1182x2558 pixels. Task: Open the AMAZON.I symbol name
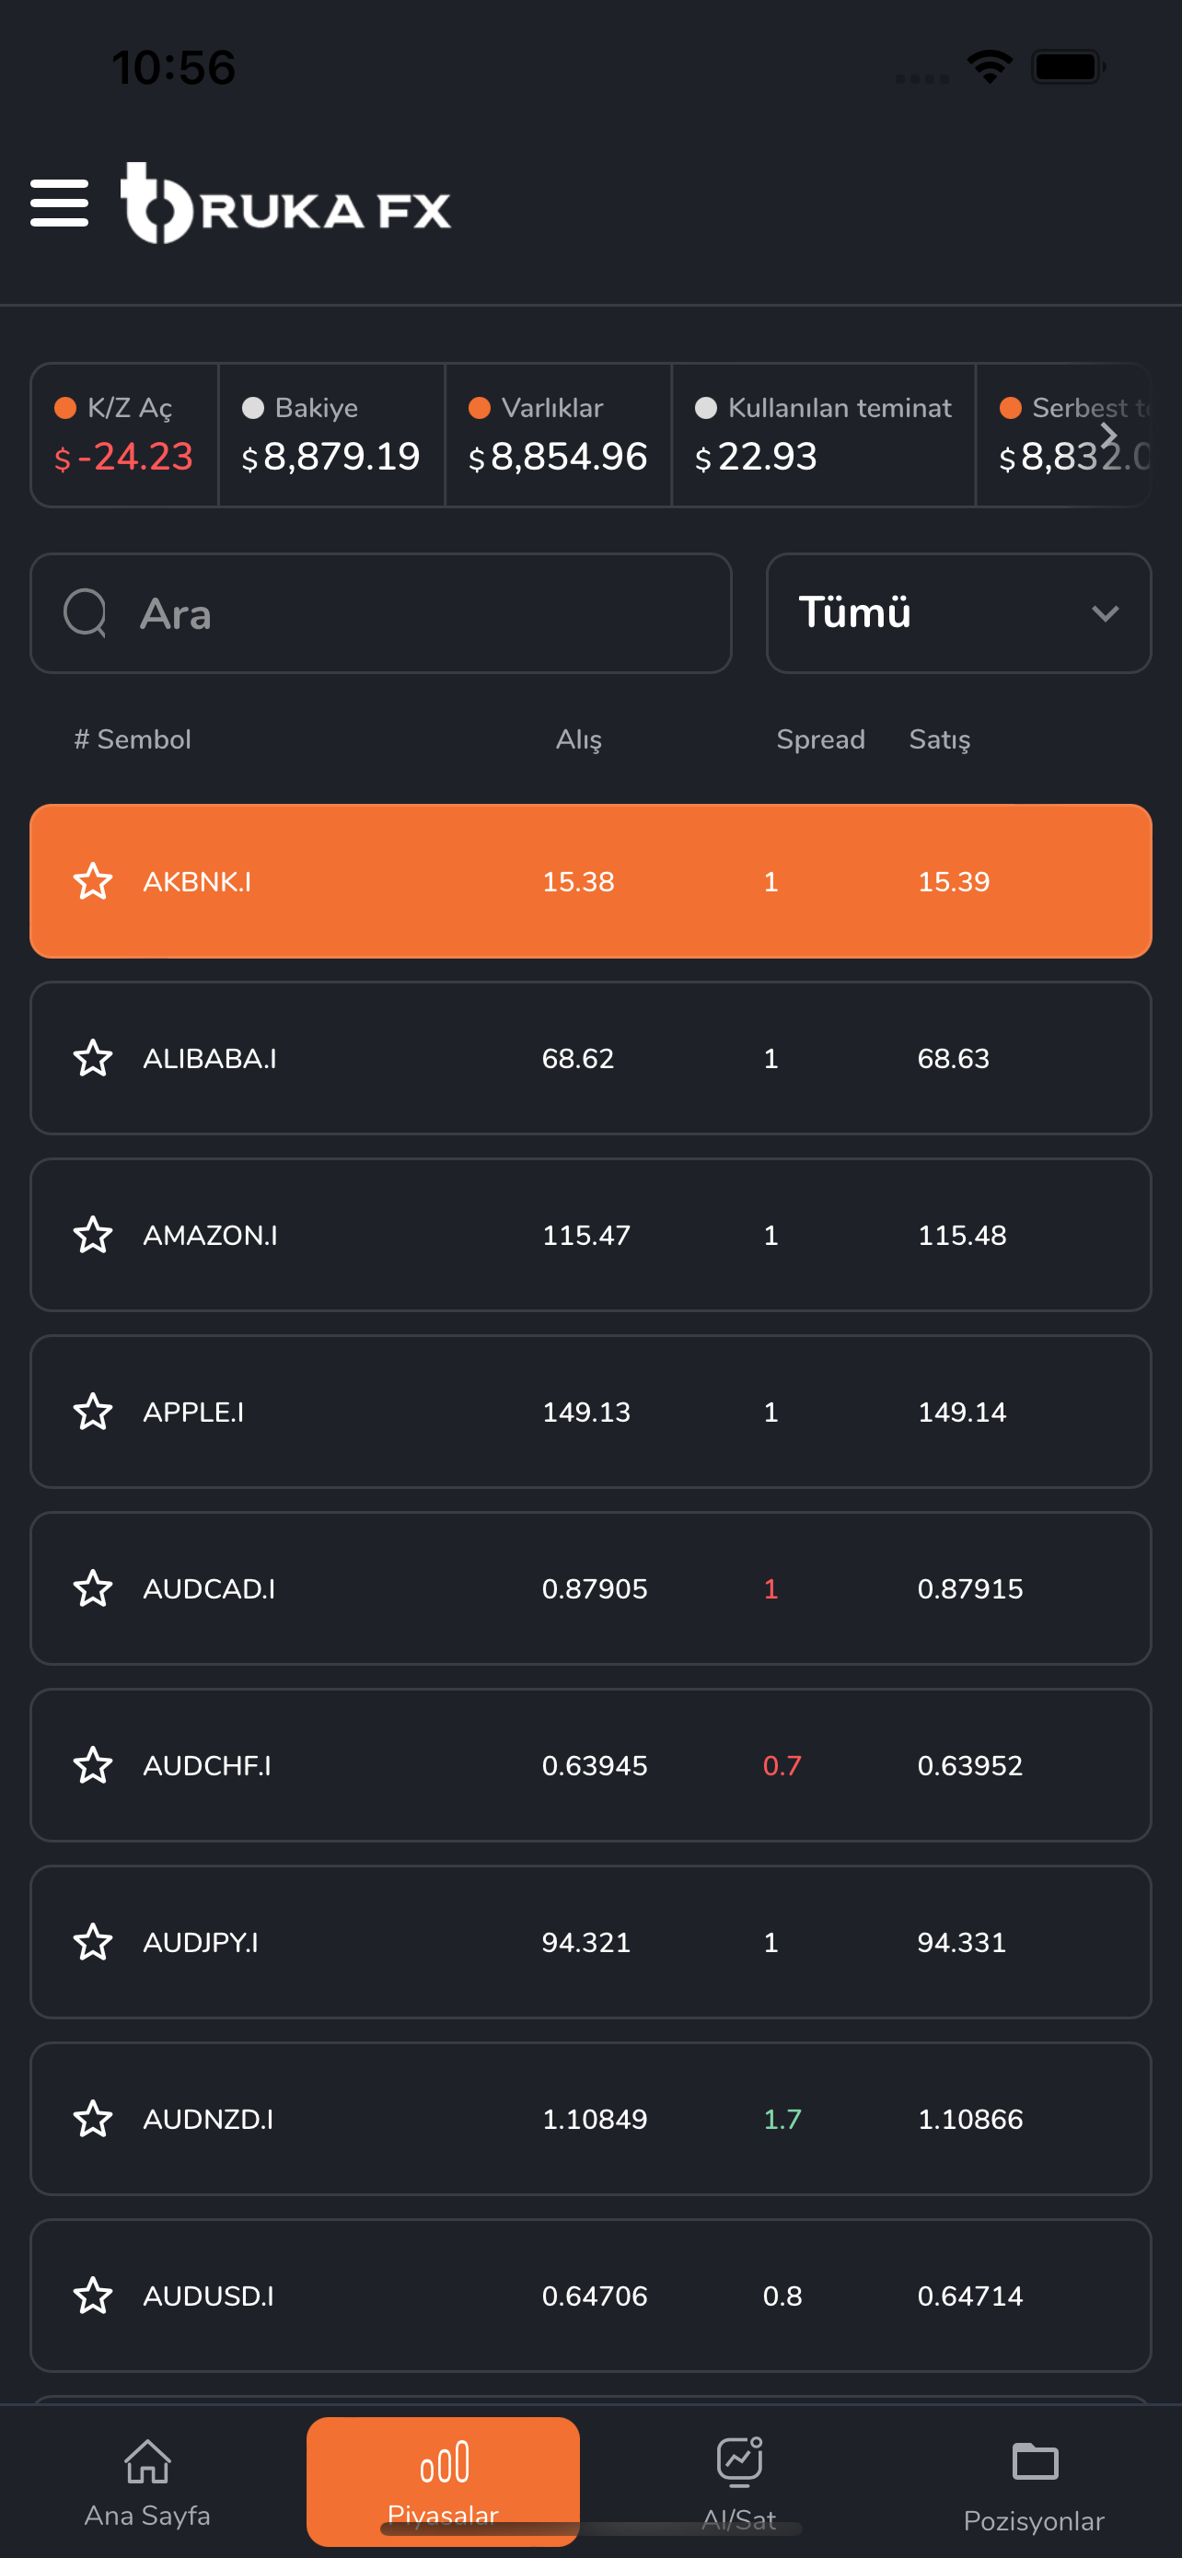click(211, 1234)
